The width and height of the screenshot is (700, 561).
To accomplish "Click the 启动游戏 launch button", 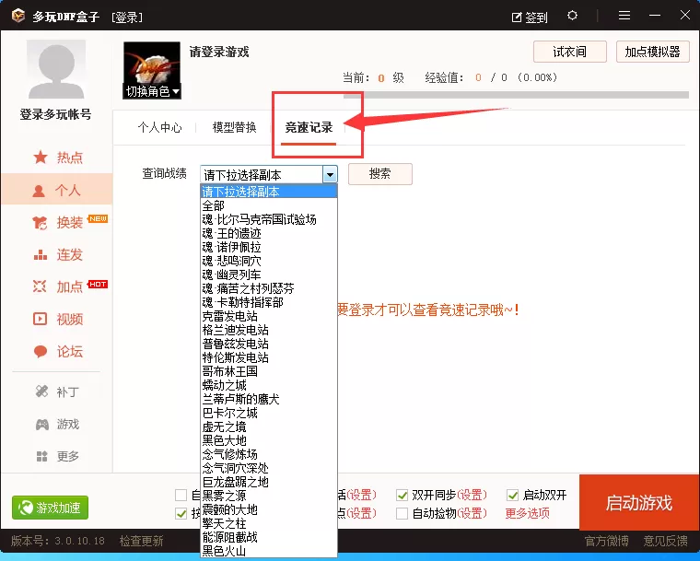I will (639, 503).
